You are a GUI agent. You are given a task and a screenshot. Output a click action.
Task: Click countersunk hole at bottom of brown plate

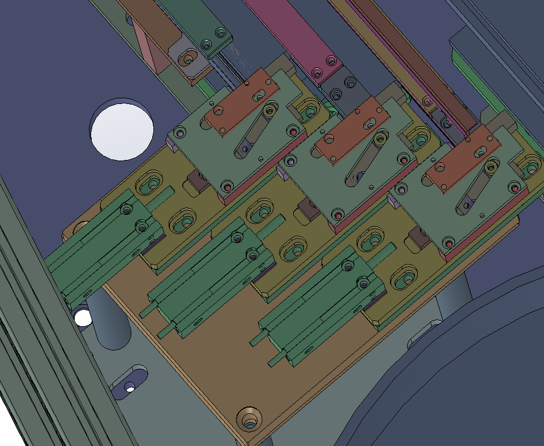pyautogui.click(x=249, y=419)
